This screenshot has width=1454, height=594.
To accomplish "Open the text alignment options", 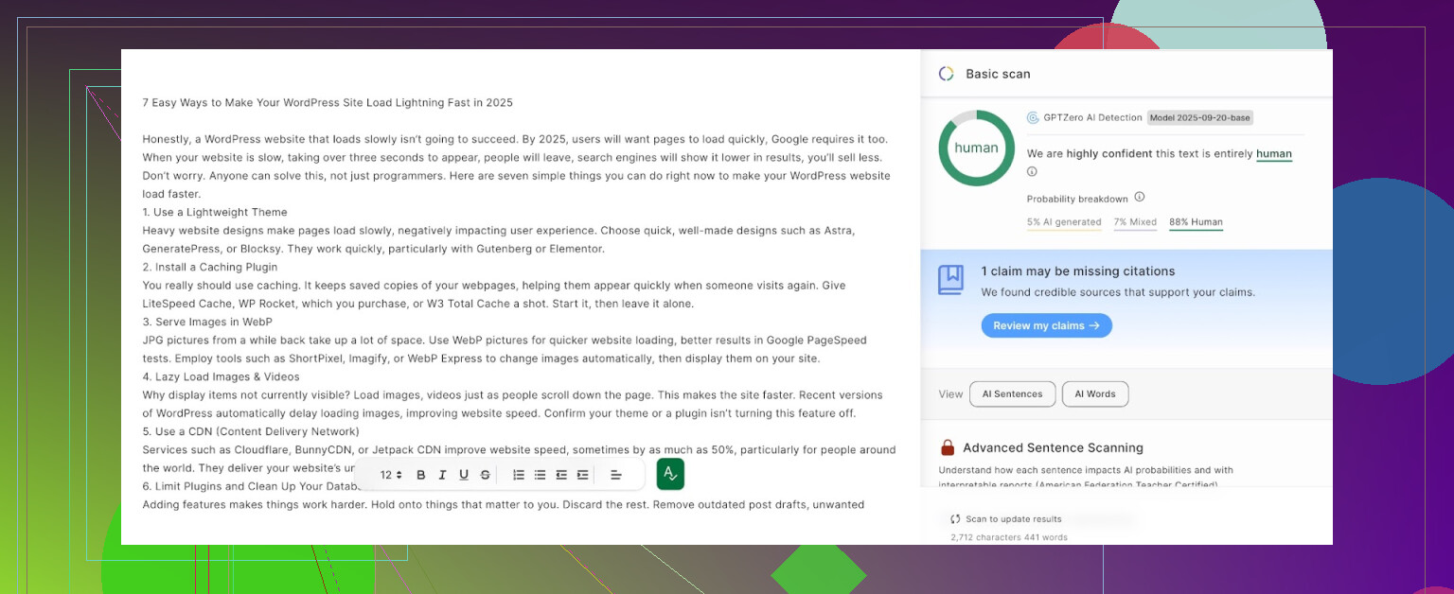I will 615,475.
